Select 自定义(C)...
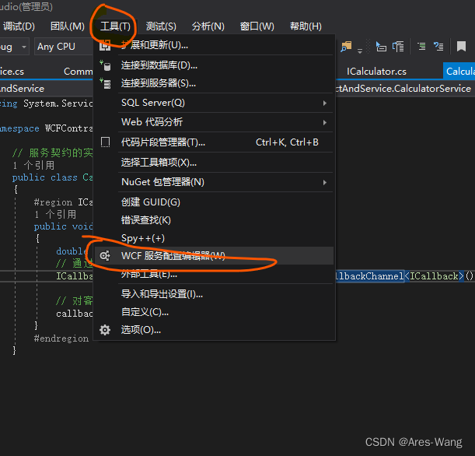Image resolution: width=475 pixels, height=456 pixels. point(214,312)
